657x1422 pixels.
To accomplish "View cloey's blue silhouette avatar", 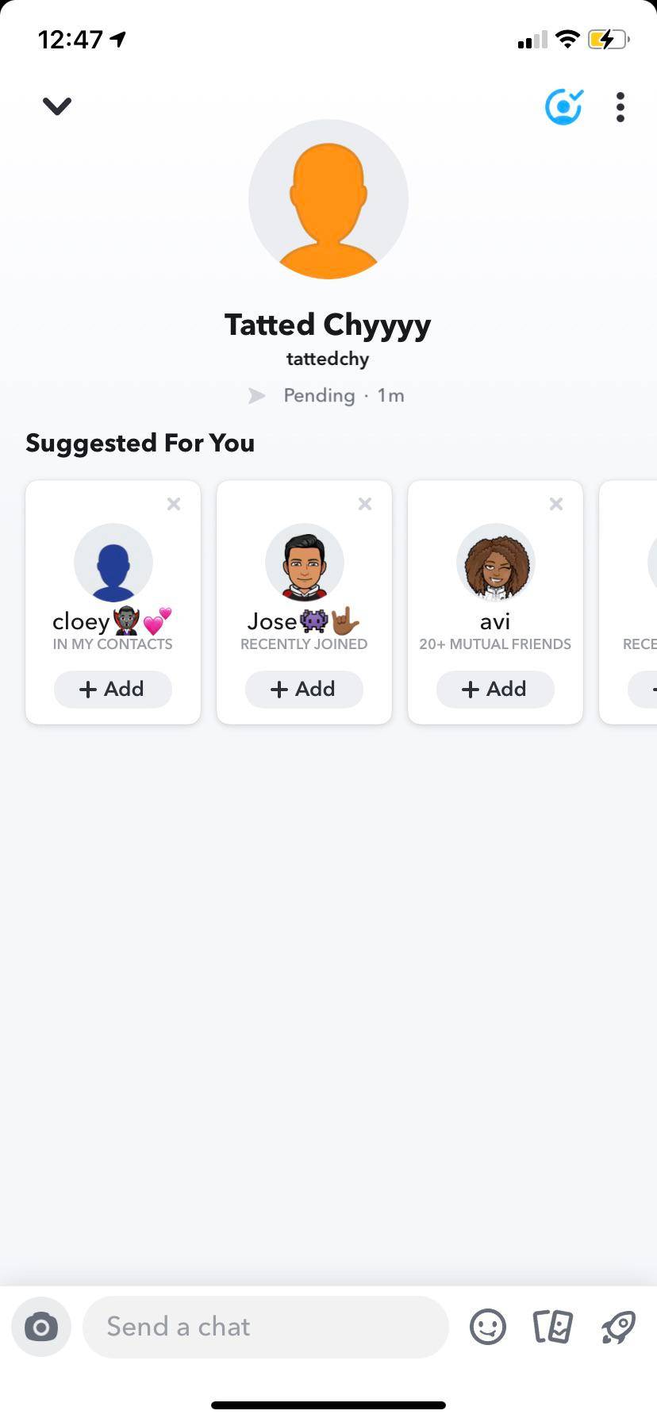I will (x=113, y=563).
